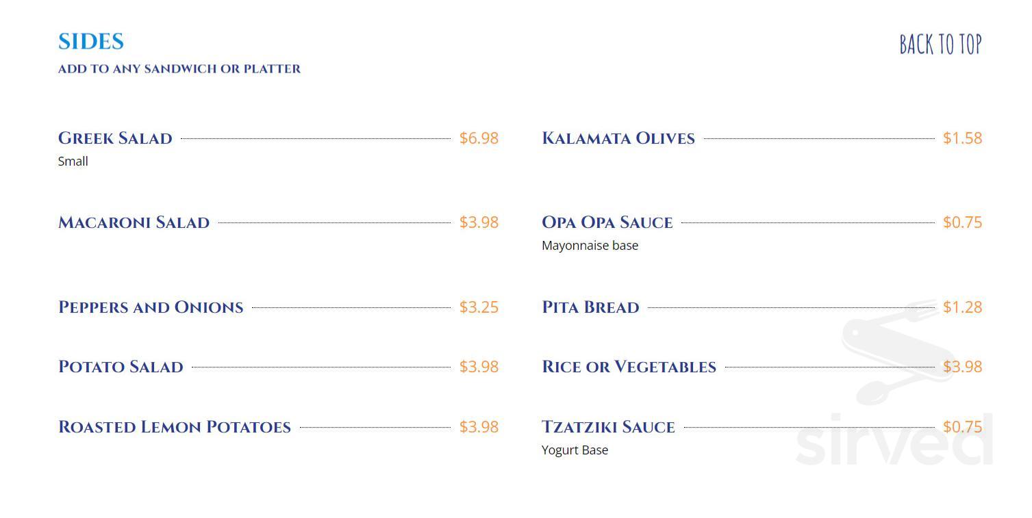This screenshot has height=518, width=1032.
Task: Select Roasted Lemon Potatoes
Action: (174, 427)
